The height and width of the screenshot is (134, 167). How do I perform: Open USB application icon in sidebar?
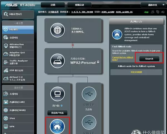6,70
